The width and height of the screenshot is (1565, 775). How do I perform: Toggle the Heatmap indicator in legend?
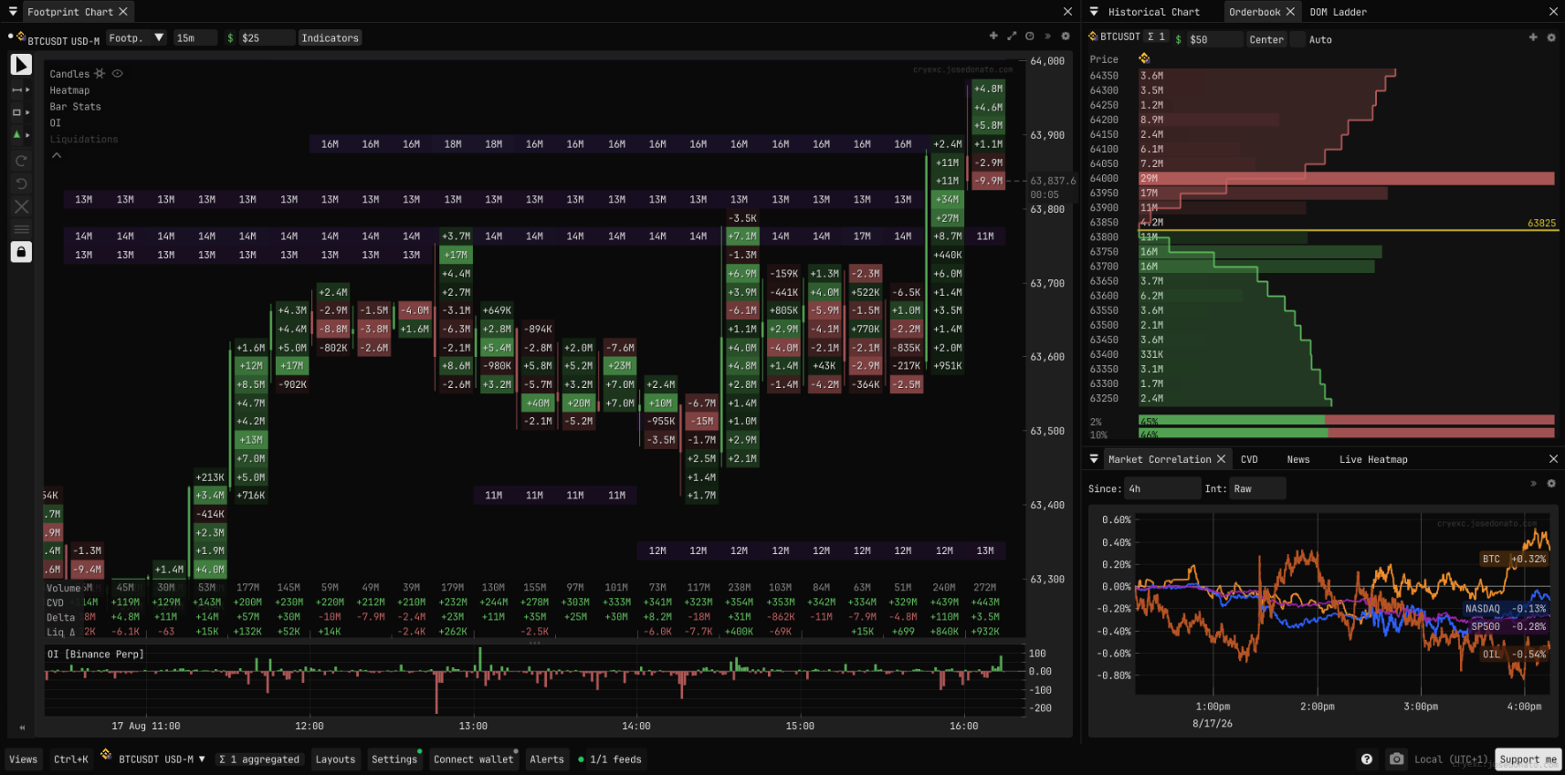pyautogui.click(x=69, y=90)
